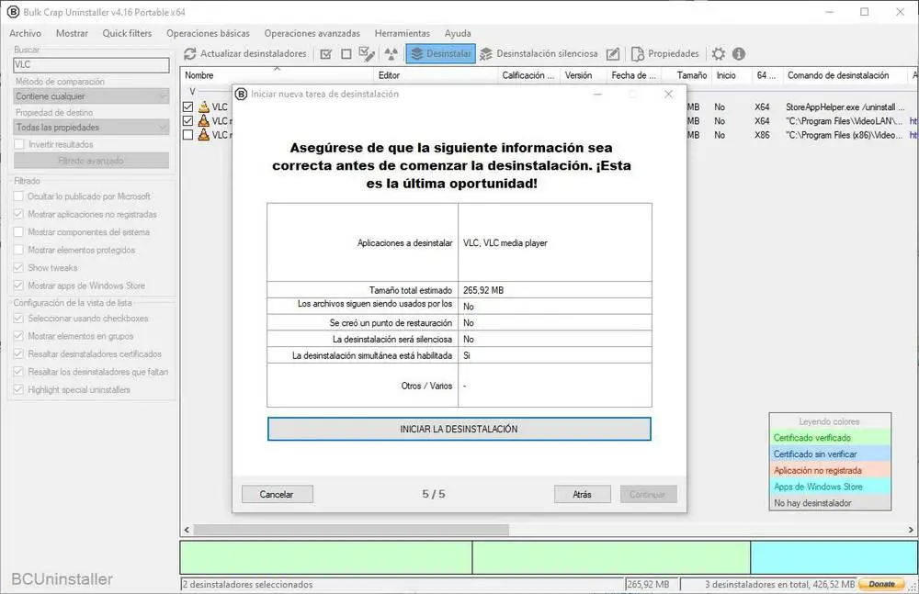This screenshot has width=919, height=594.
Task: Click the 265.92 MB value in dialog table
Action: point(483,290)
